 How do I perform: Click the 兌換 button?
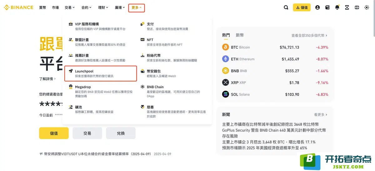[x=121, y=133]
